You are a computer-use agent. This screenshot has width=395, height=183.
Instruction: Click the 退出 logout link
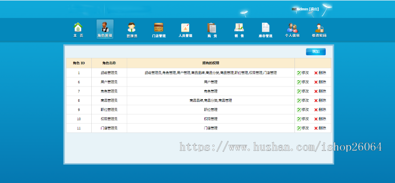tap(314, 9)
